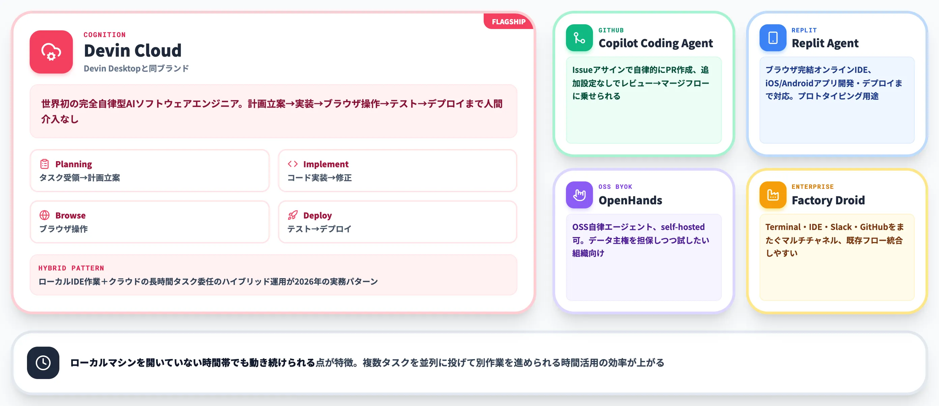Click the Browse globe icon
Viewport: 939px width, 406px height.
pos(45,215)
